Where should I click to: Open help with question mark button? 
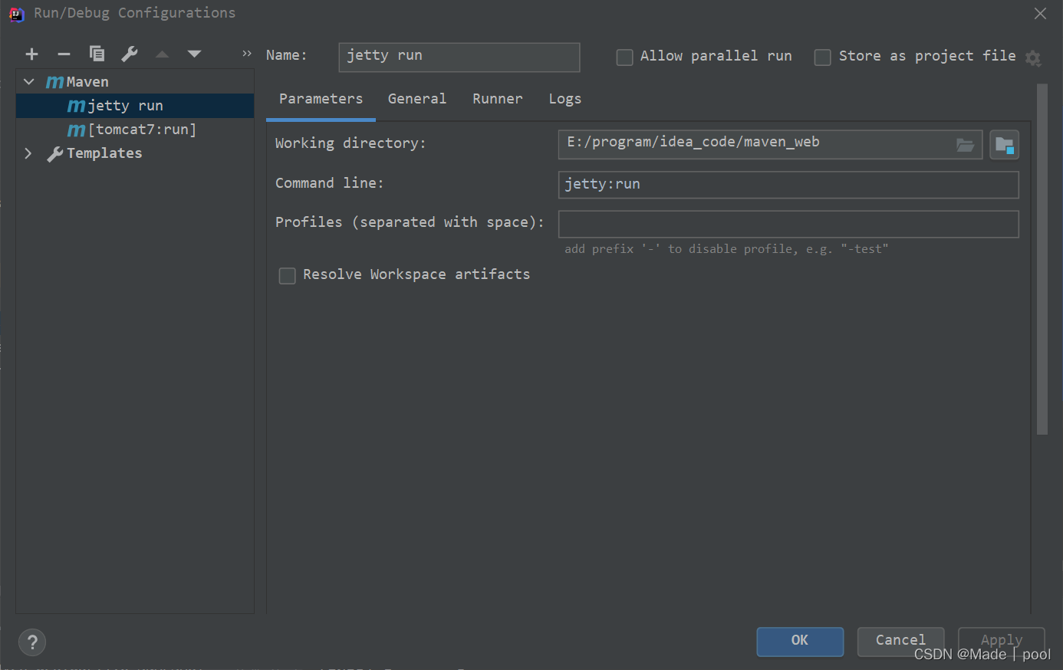pos(32,642)
